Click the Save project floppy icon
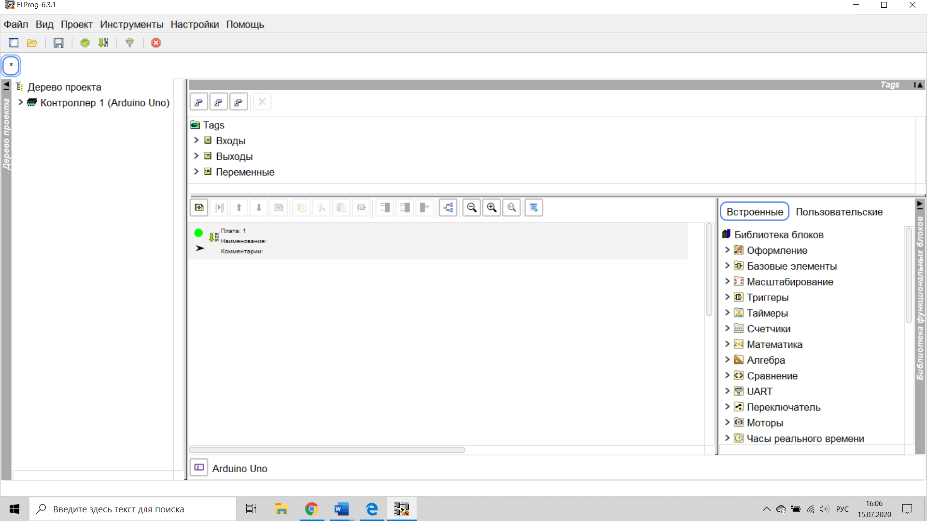927x521 pixels. (58, 43)
